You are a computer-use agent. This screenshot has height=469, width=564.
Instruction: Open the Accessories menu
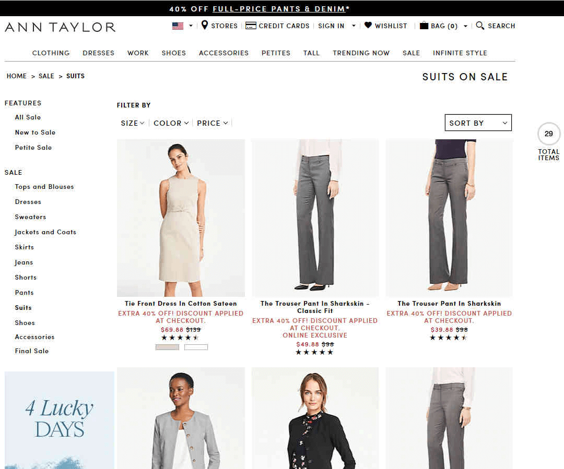coord(224,53)
